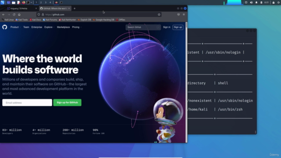Image resolution: width=281 pixels, height=158 pixels.
Task: Click /home/kali text in terminal window
Action: (x=198, y=109)
